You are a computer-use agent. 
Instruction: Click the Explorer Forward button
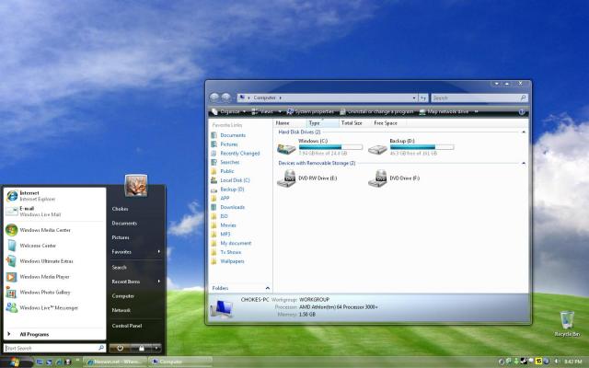pos(225,98)
